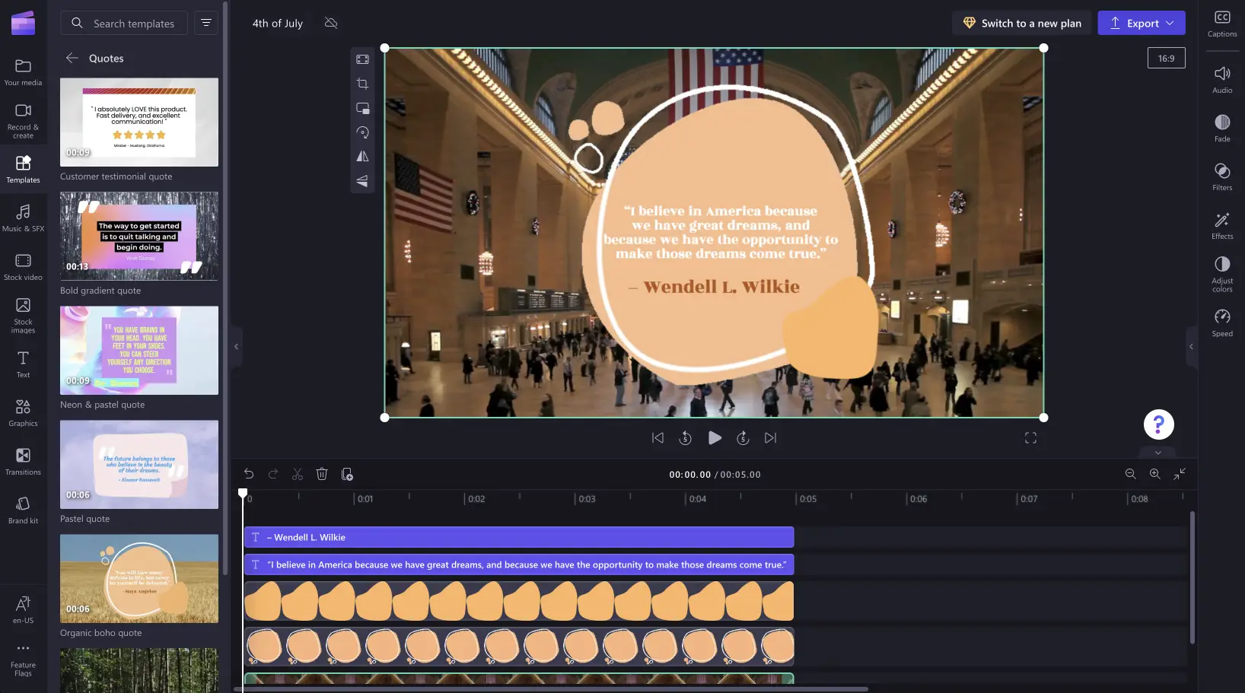Viewport: 1245px width, 693px height.
Task: Open the Audio properties tab
Action: (1222, 79)
